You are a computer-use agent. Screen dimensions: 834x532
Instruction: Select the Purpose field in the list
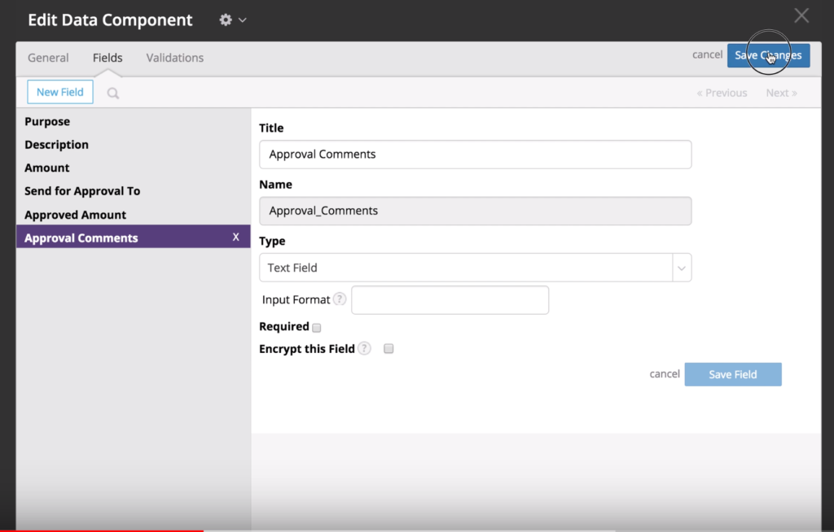click(46, 121)
